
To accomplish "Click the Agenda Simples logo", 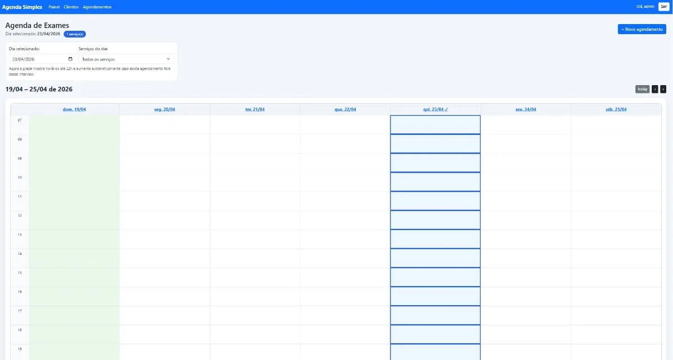I will click(22, 6).
